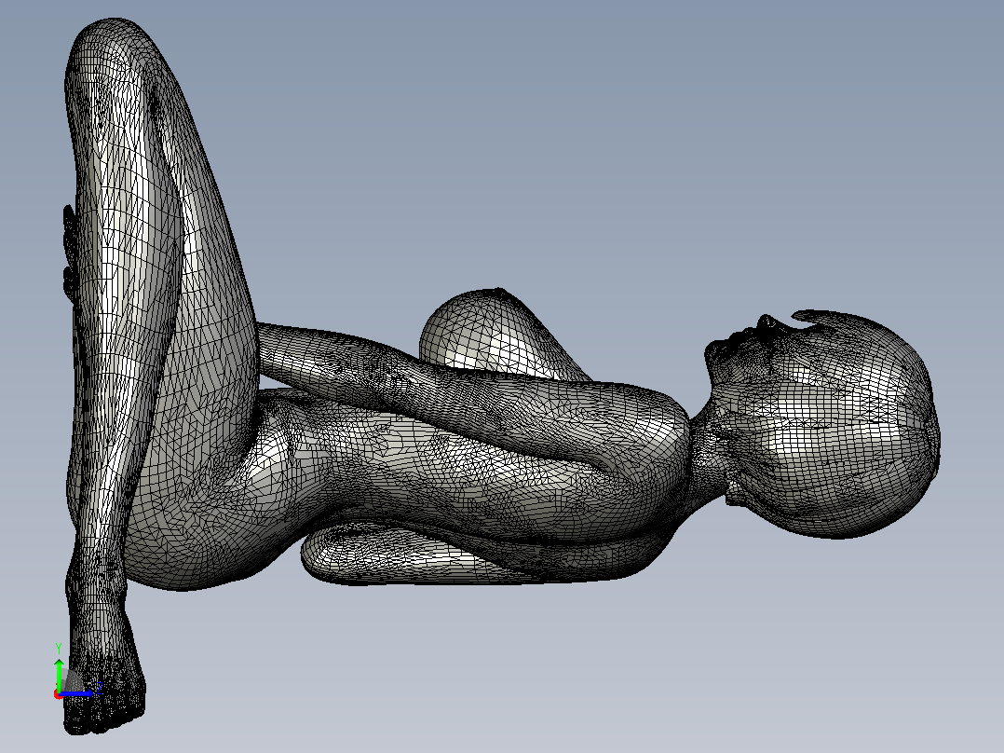
Task: Click the red X-axis dot at triad origin
Action: tap(58, 694)
